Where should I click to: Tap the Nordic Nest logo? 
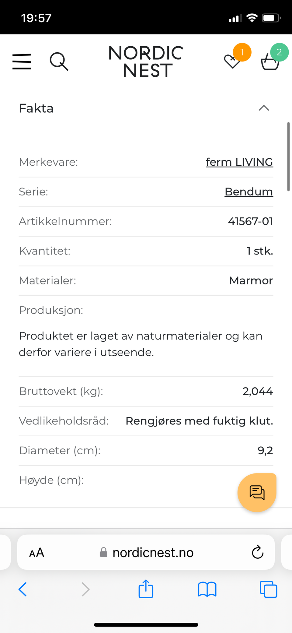tap(146, 62)
